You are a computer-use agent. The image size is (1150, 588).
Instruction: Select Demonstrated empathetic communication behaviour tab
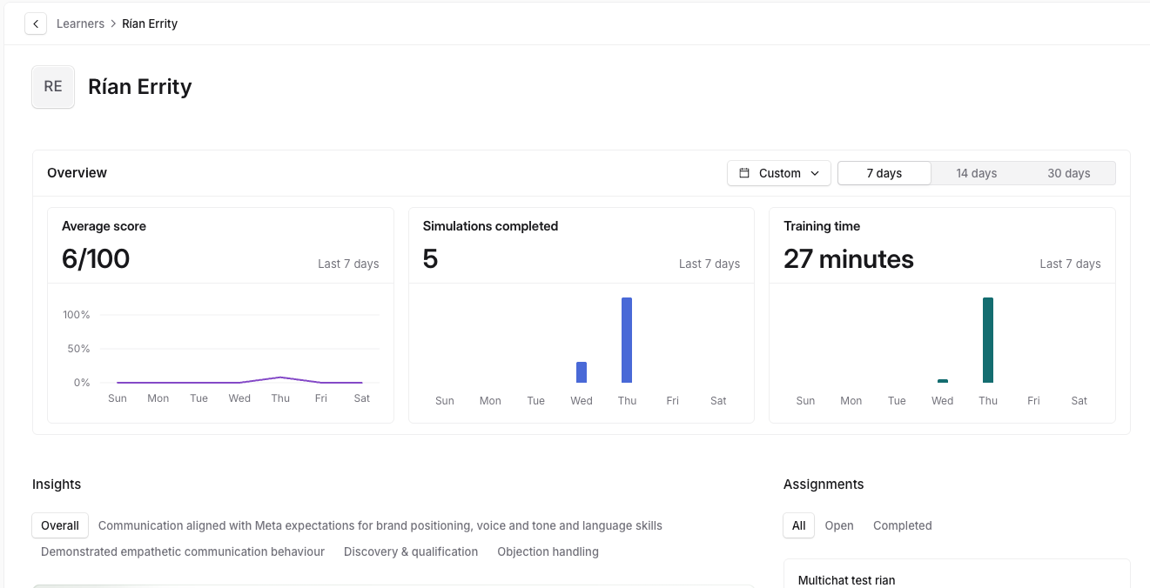pyautogui.click(x=183, y=551)
